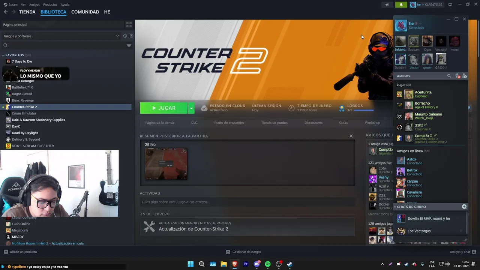Viewport: 480px width, 270px height.
Task: Create new group chat with plus icon
Action: click(x=464, y=207)
